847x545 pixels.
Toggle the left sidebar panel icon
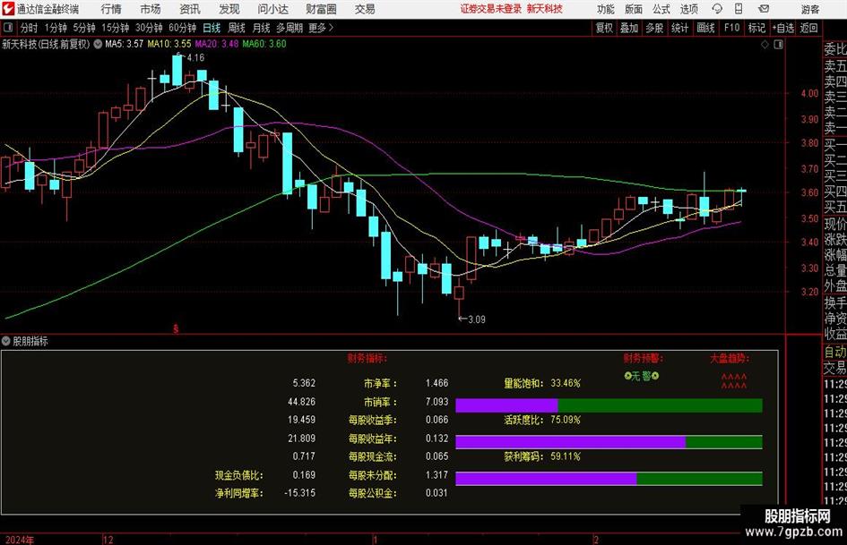pyautogui.click(x=8, y=28)
